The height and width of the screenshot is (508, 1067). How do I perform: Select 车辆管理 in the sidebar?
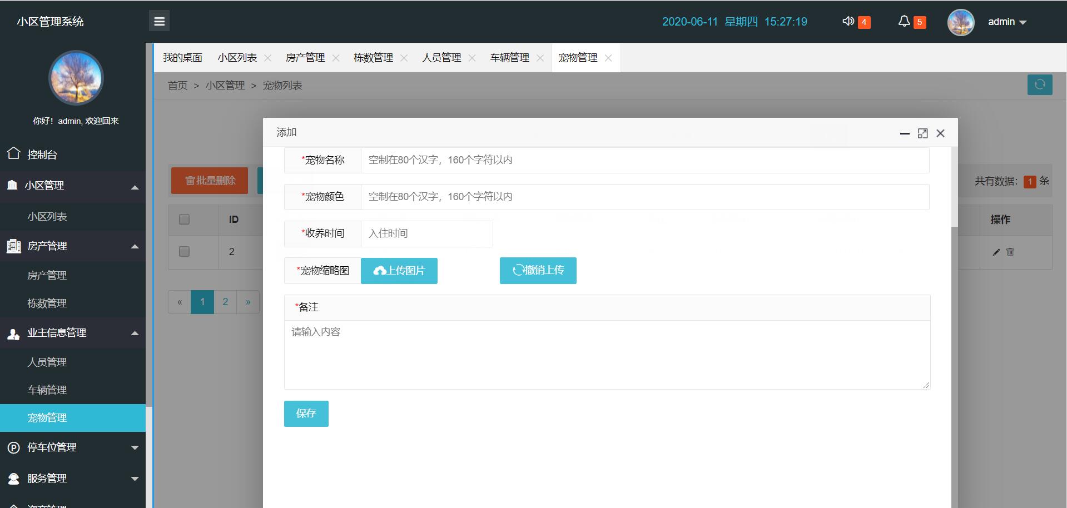point(47,390)
